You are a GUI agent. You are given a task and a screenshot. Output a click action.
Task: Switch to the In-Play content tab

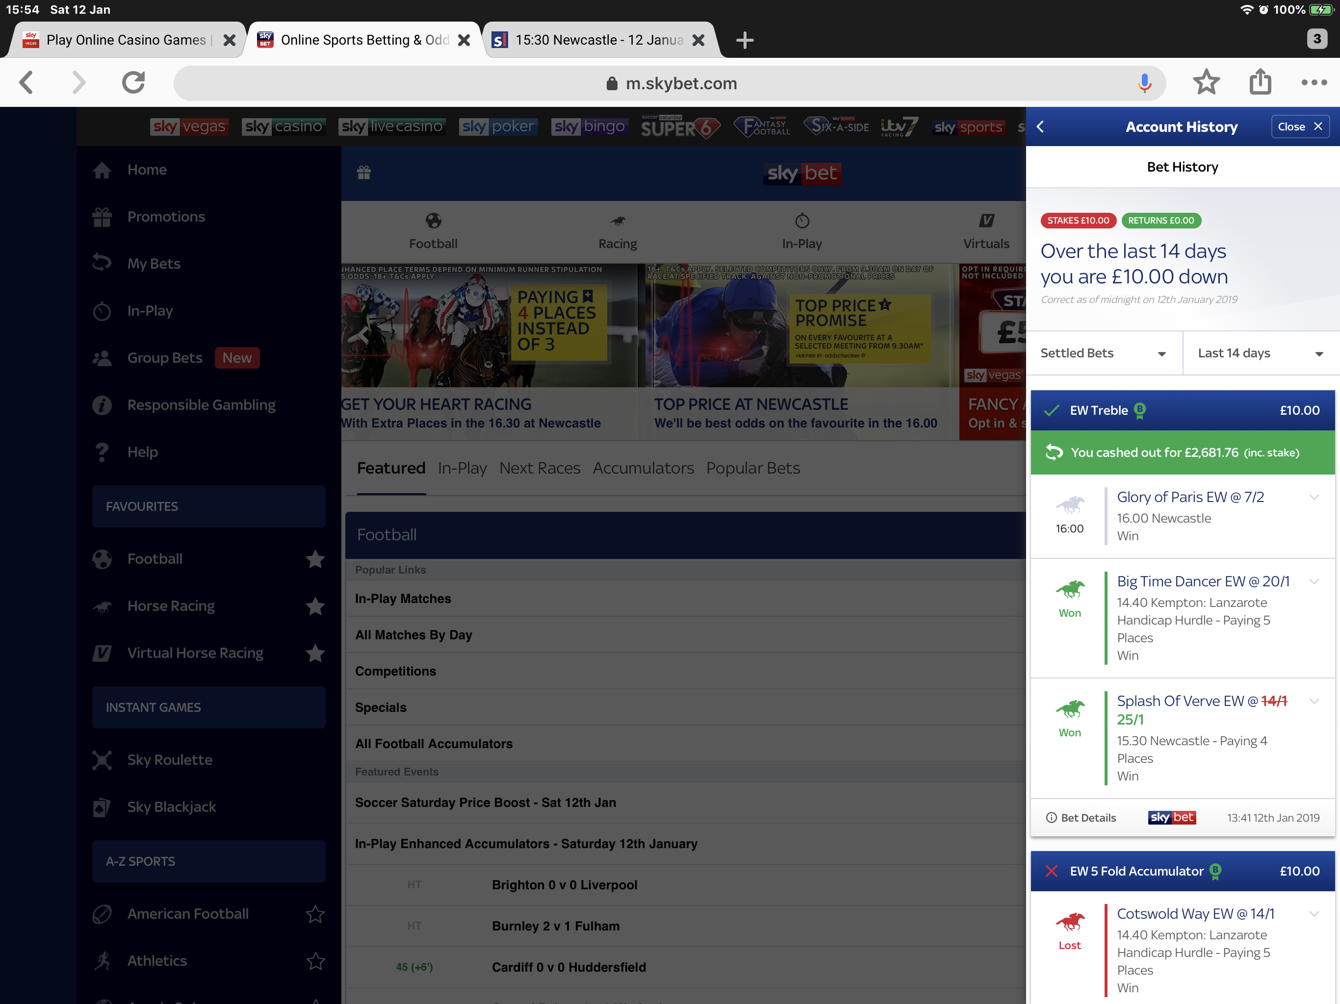coord(462,468)
